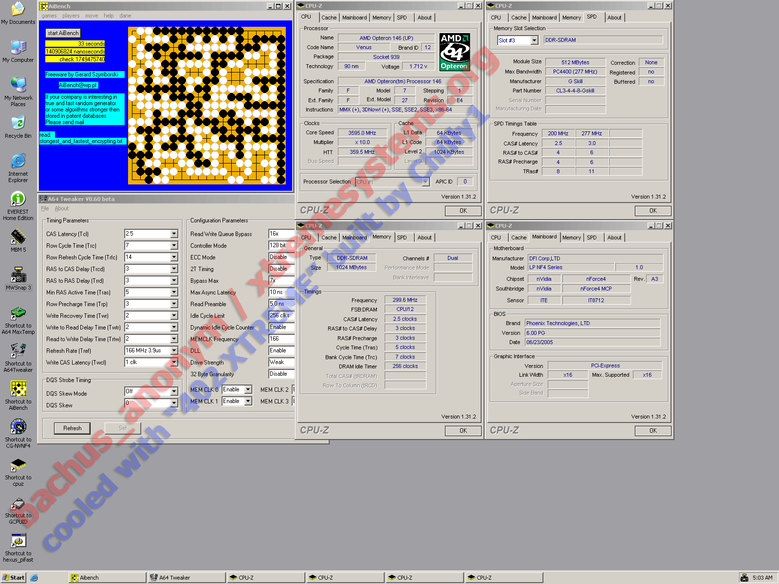This screenshot has height=584, width=779.
Task: Open My Network Places icon
Action: point(18,92)
